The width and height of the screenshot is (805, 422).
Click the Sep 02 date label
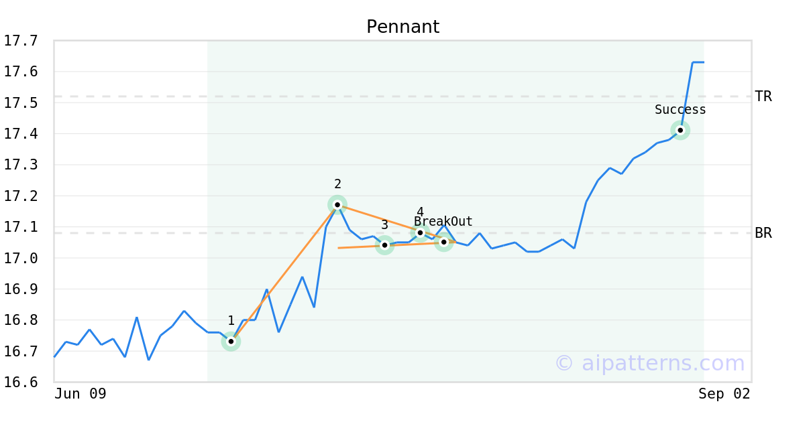point(724,394)
